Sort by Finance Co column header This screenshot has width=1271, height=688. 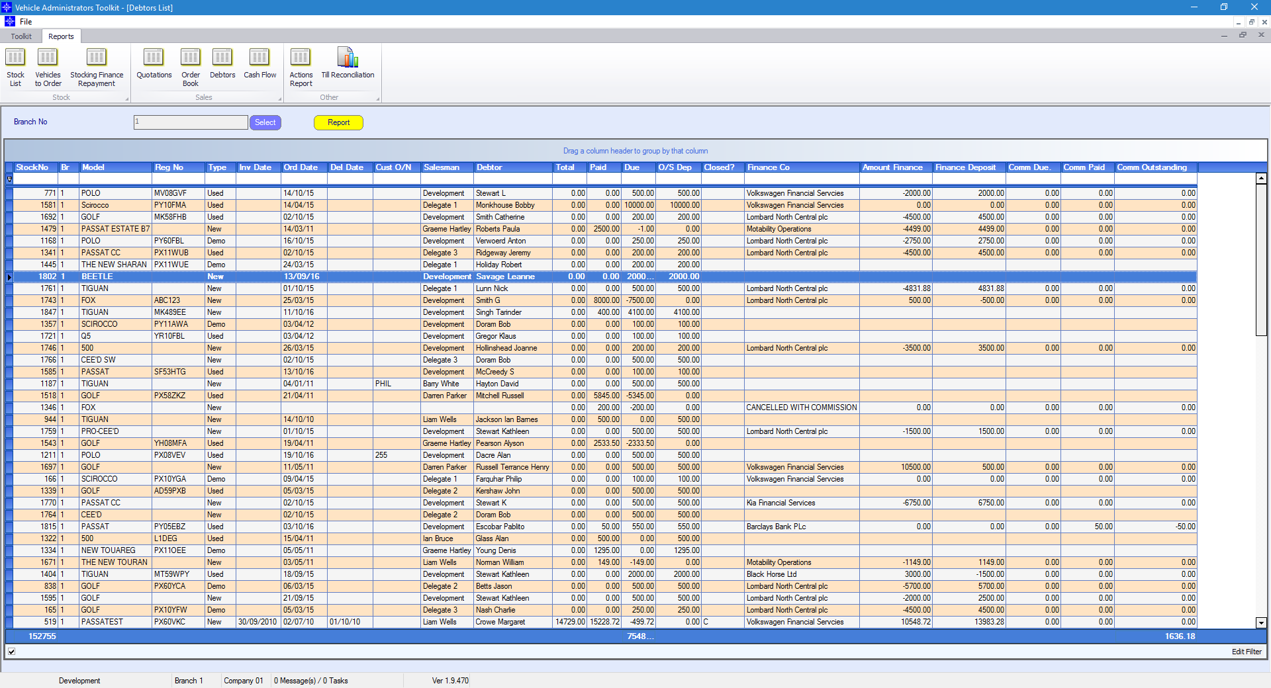tap(802, 167)
